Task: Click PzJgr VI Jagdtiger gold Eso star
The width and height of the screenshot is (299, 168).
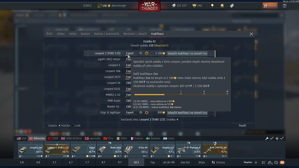Action: pyautogui.click(x=147, y=113)
